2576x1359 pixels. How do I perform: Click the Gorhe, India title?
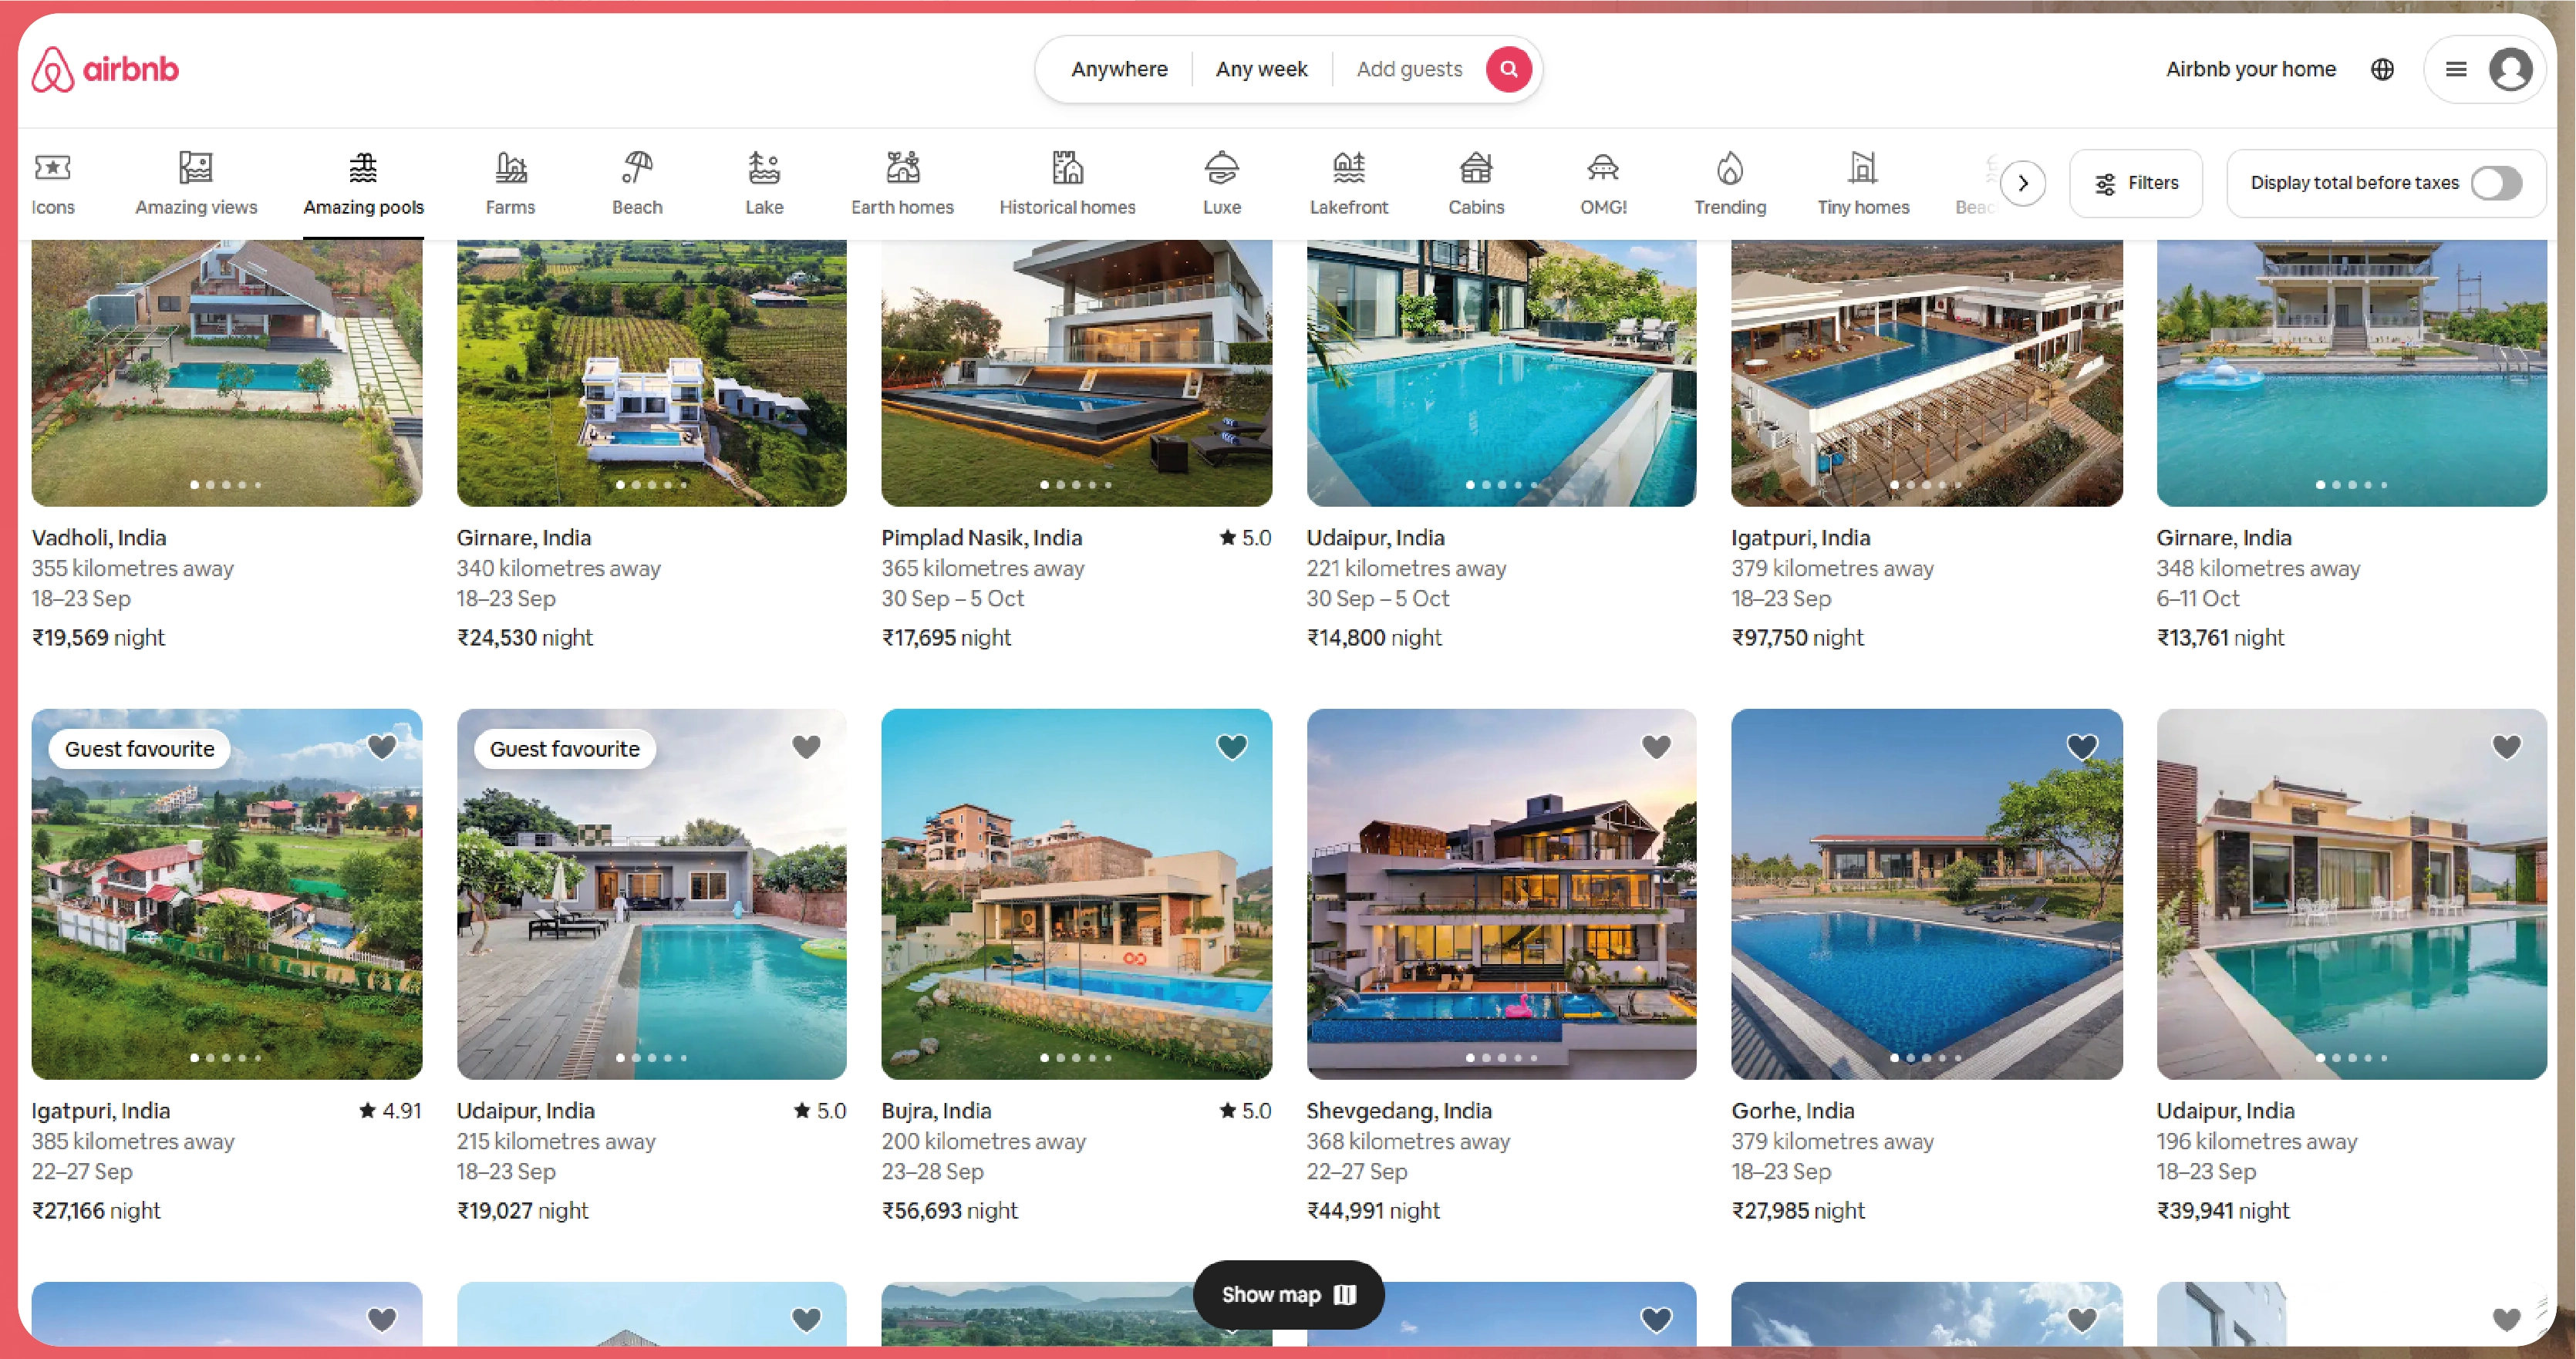tap(1793, 1110)
